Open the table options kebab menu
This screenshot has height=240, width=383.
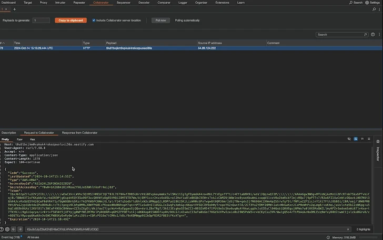click(x=379, y=34)
